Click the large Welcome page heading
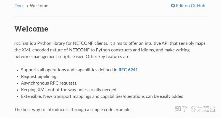Viewport: 221px width, 118px height. [31, 29]
